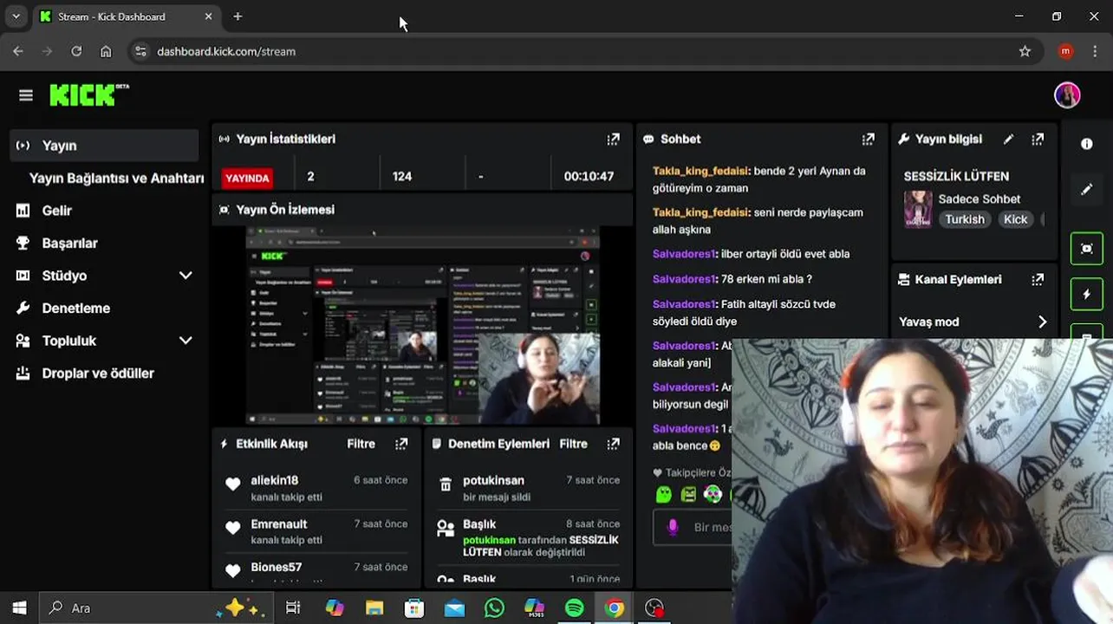
Task: Open the Chrome profile 'm' button
Action: click(x=1065, y=51)
